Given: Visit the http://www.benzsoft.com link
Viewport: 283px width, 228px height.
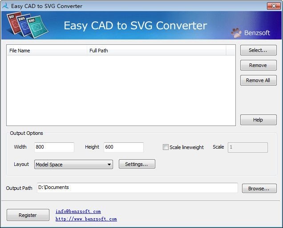Looking at the screenshot, I should click(x=86, y=219).
